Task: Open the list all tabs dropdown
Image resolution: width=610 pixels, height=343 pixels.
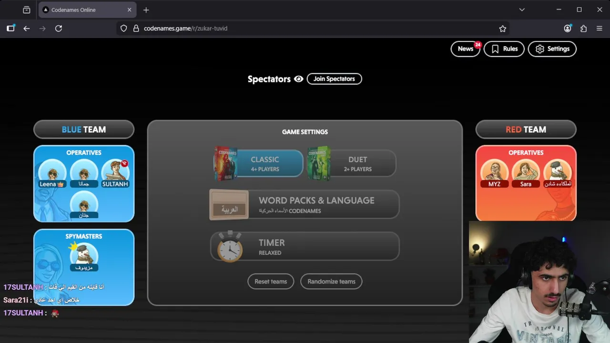Action: [522, 10]
